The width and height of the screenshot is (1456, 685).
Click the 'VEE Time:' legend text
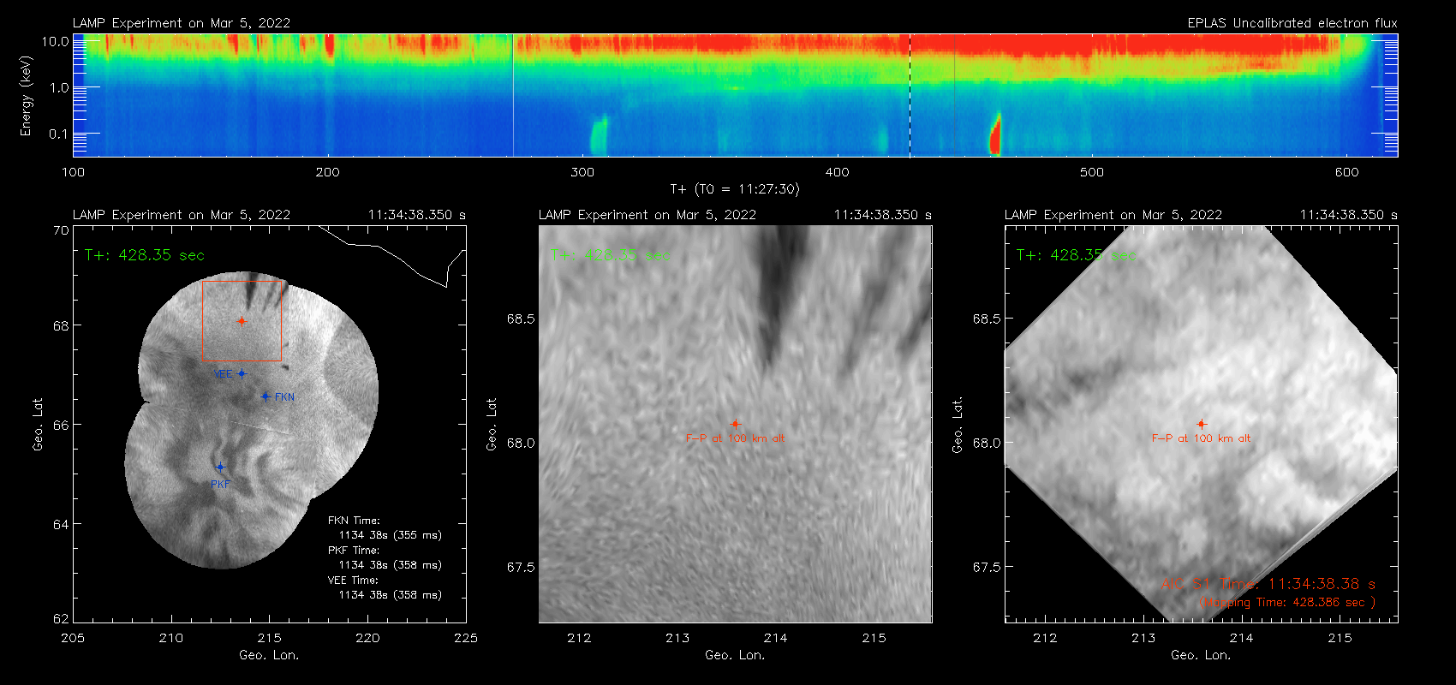(x=353, y=581)
